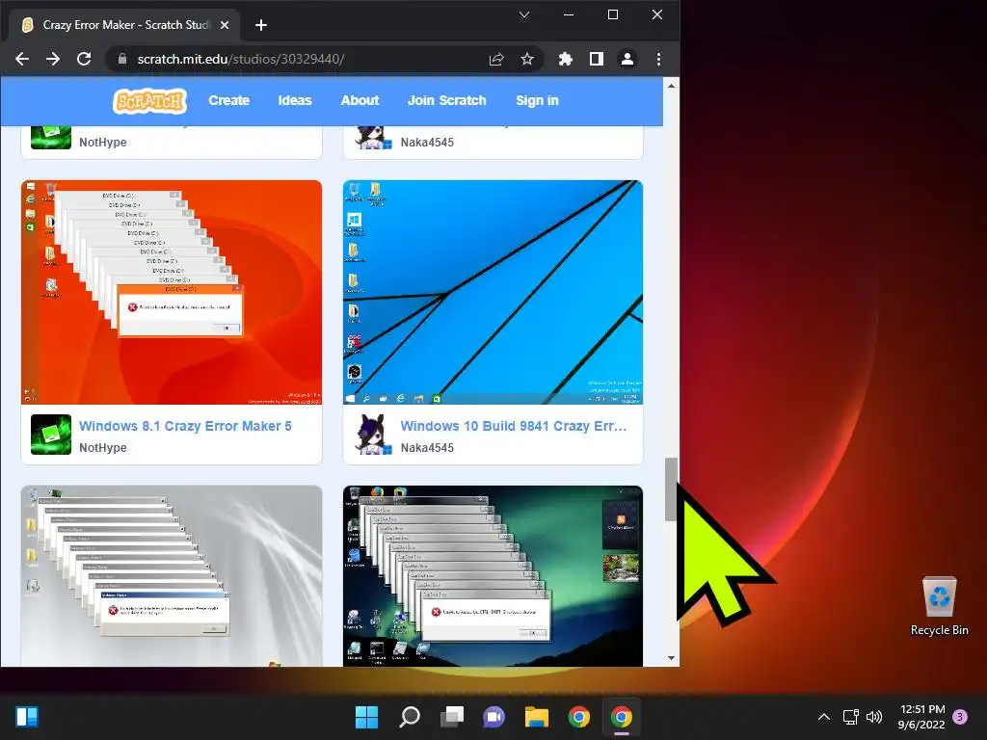Viewport: 987px width, 740px height.
Task: Open Task View on taskbar
Action: click(x=451, y=717)
